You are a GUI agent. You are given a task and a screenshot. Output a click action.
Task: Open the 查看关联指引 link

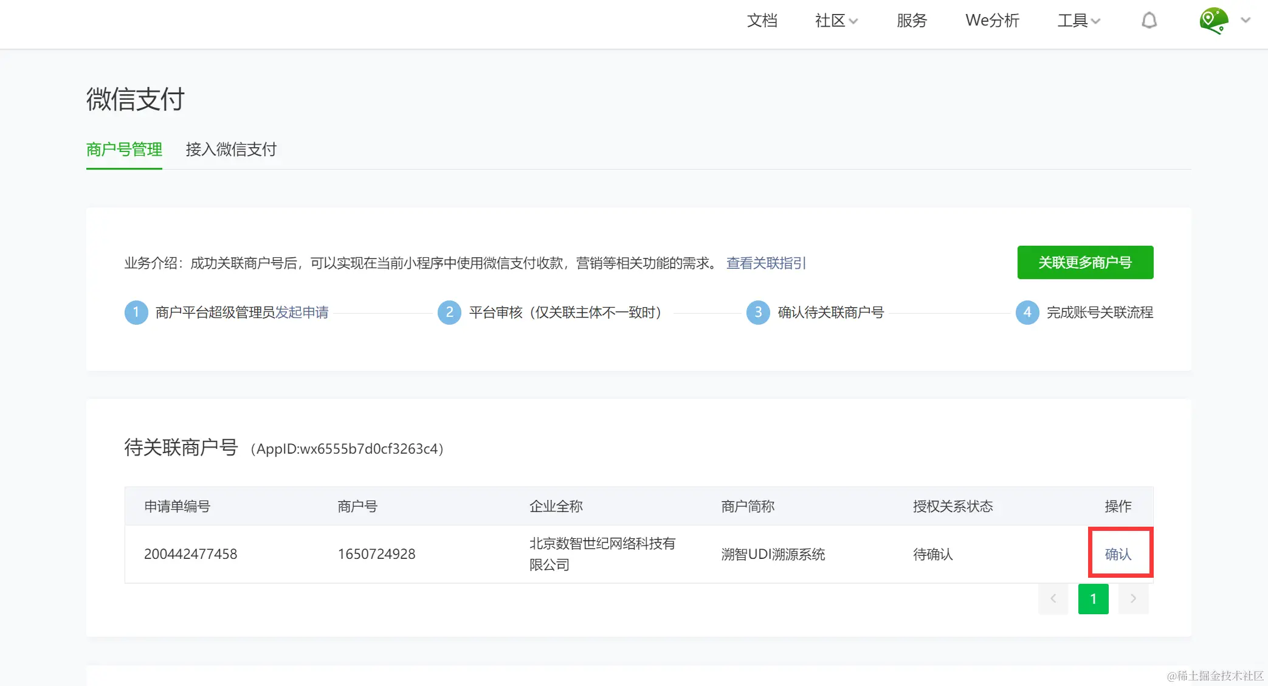[x=766, y=263]
